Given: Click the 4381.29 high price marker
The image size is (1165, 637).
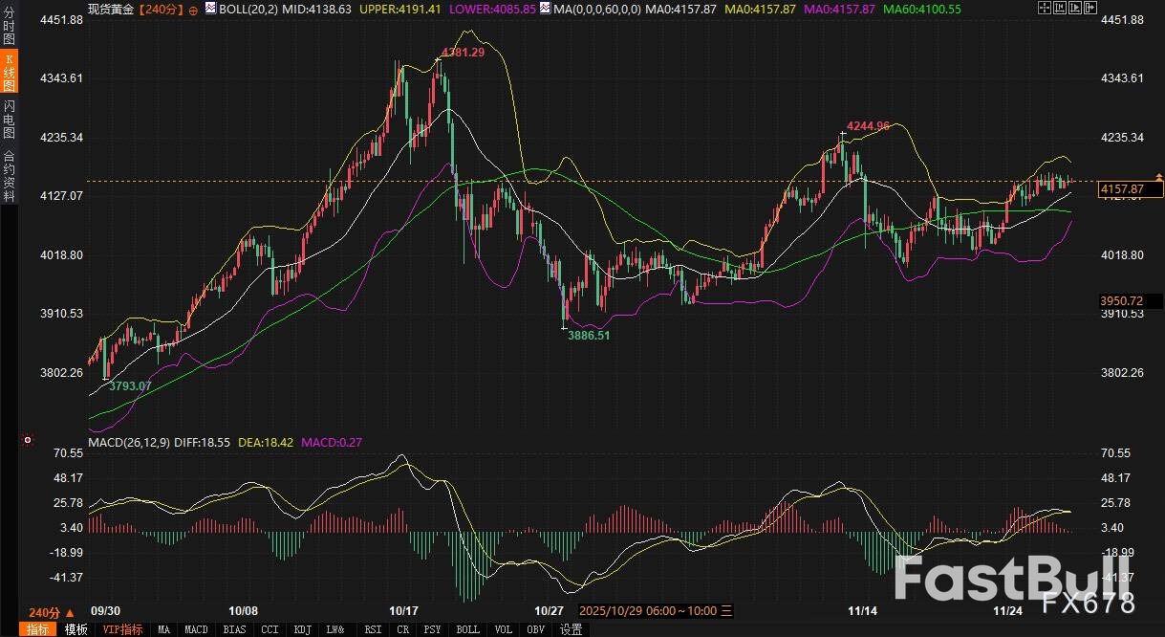Looking at the screenshot, I should [463, 53].
